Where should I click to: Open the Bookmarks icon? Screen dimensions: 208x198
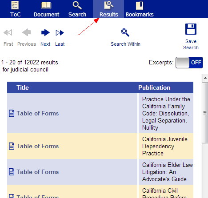pyautogui.click(x=140, y=5)
